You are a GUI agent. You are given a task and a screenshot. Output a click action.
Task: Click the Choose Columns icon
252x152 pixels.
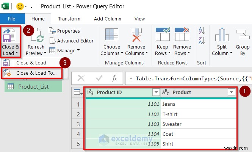click(x=112, y=34)
